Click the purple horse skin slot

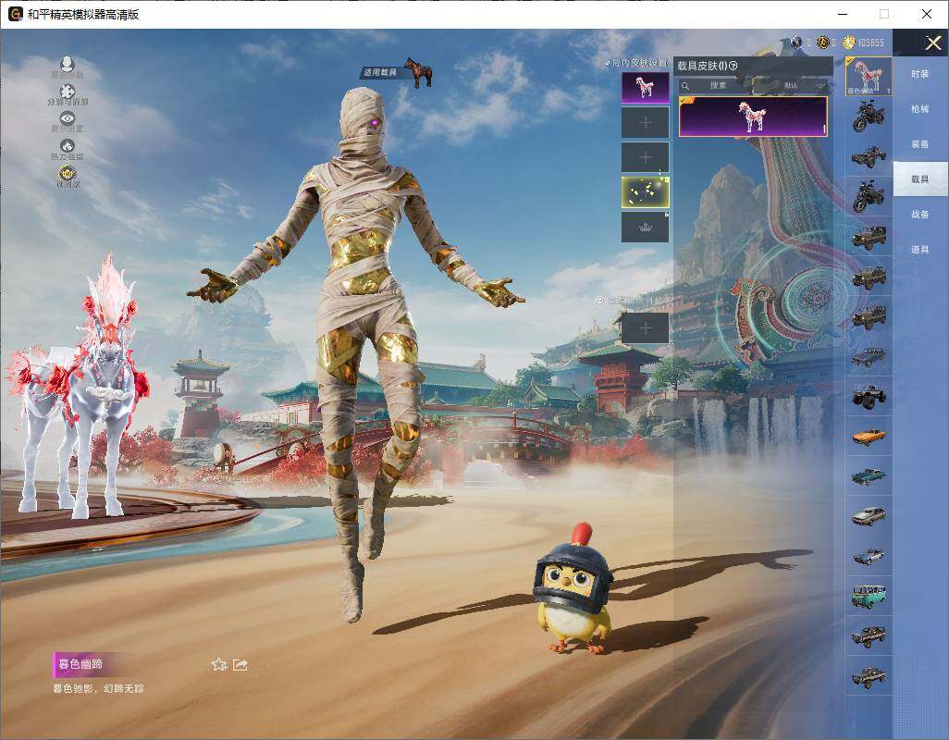point(646,88)
